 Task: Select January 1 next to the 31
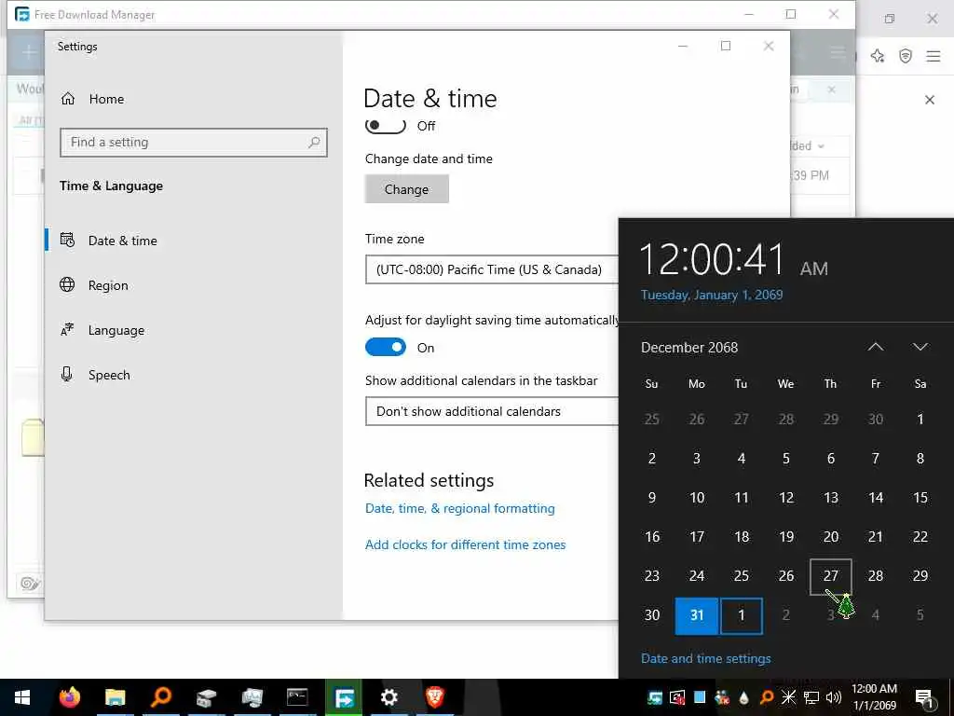pos(741,615)
